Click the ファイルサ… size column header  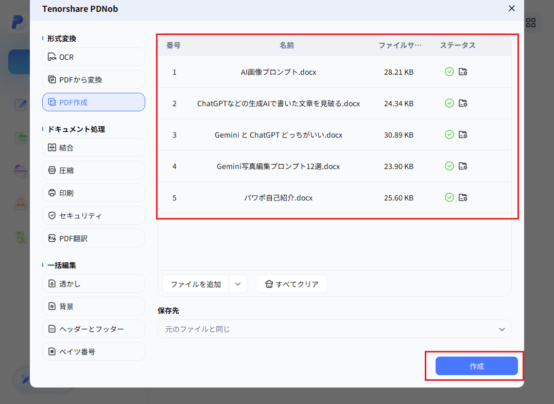(400, 45)
